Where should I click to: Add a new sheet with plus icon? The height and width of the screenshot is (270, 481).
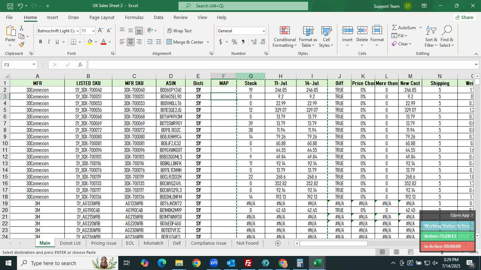click(278, 243)
